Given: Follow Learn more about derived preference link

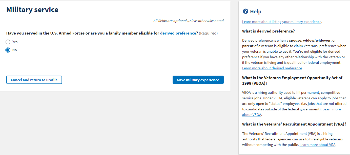Looking at the screenshot, I should click(272, 68).
